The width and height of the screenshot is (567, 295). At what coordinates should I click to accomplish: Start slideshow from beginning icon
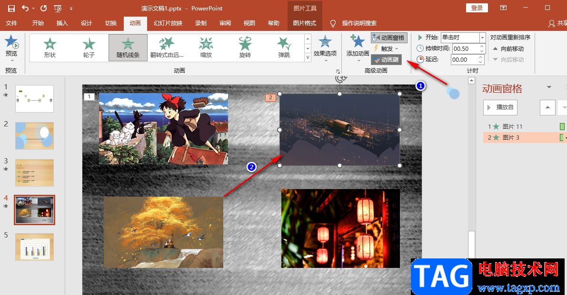tap(58, 8)
